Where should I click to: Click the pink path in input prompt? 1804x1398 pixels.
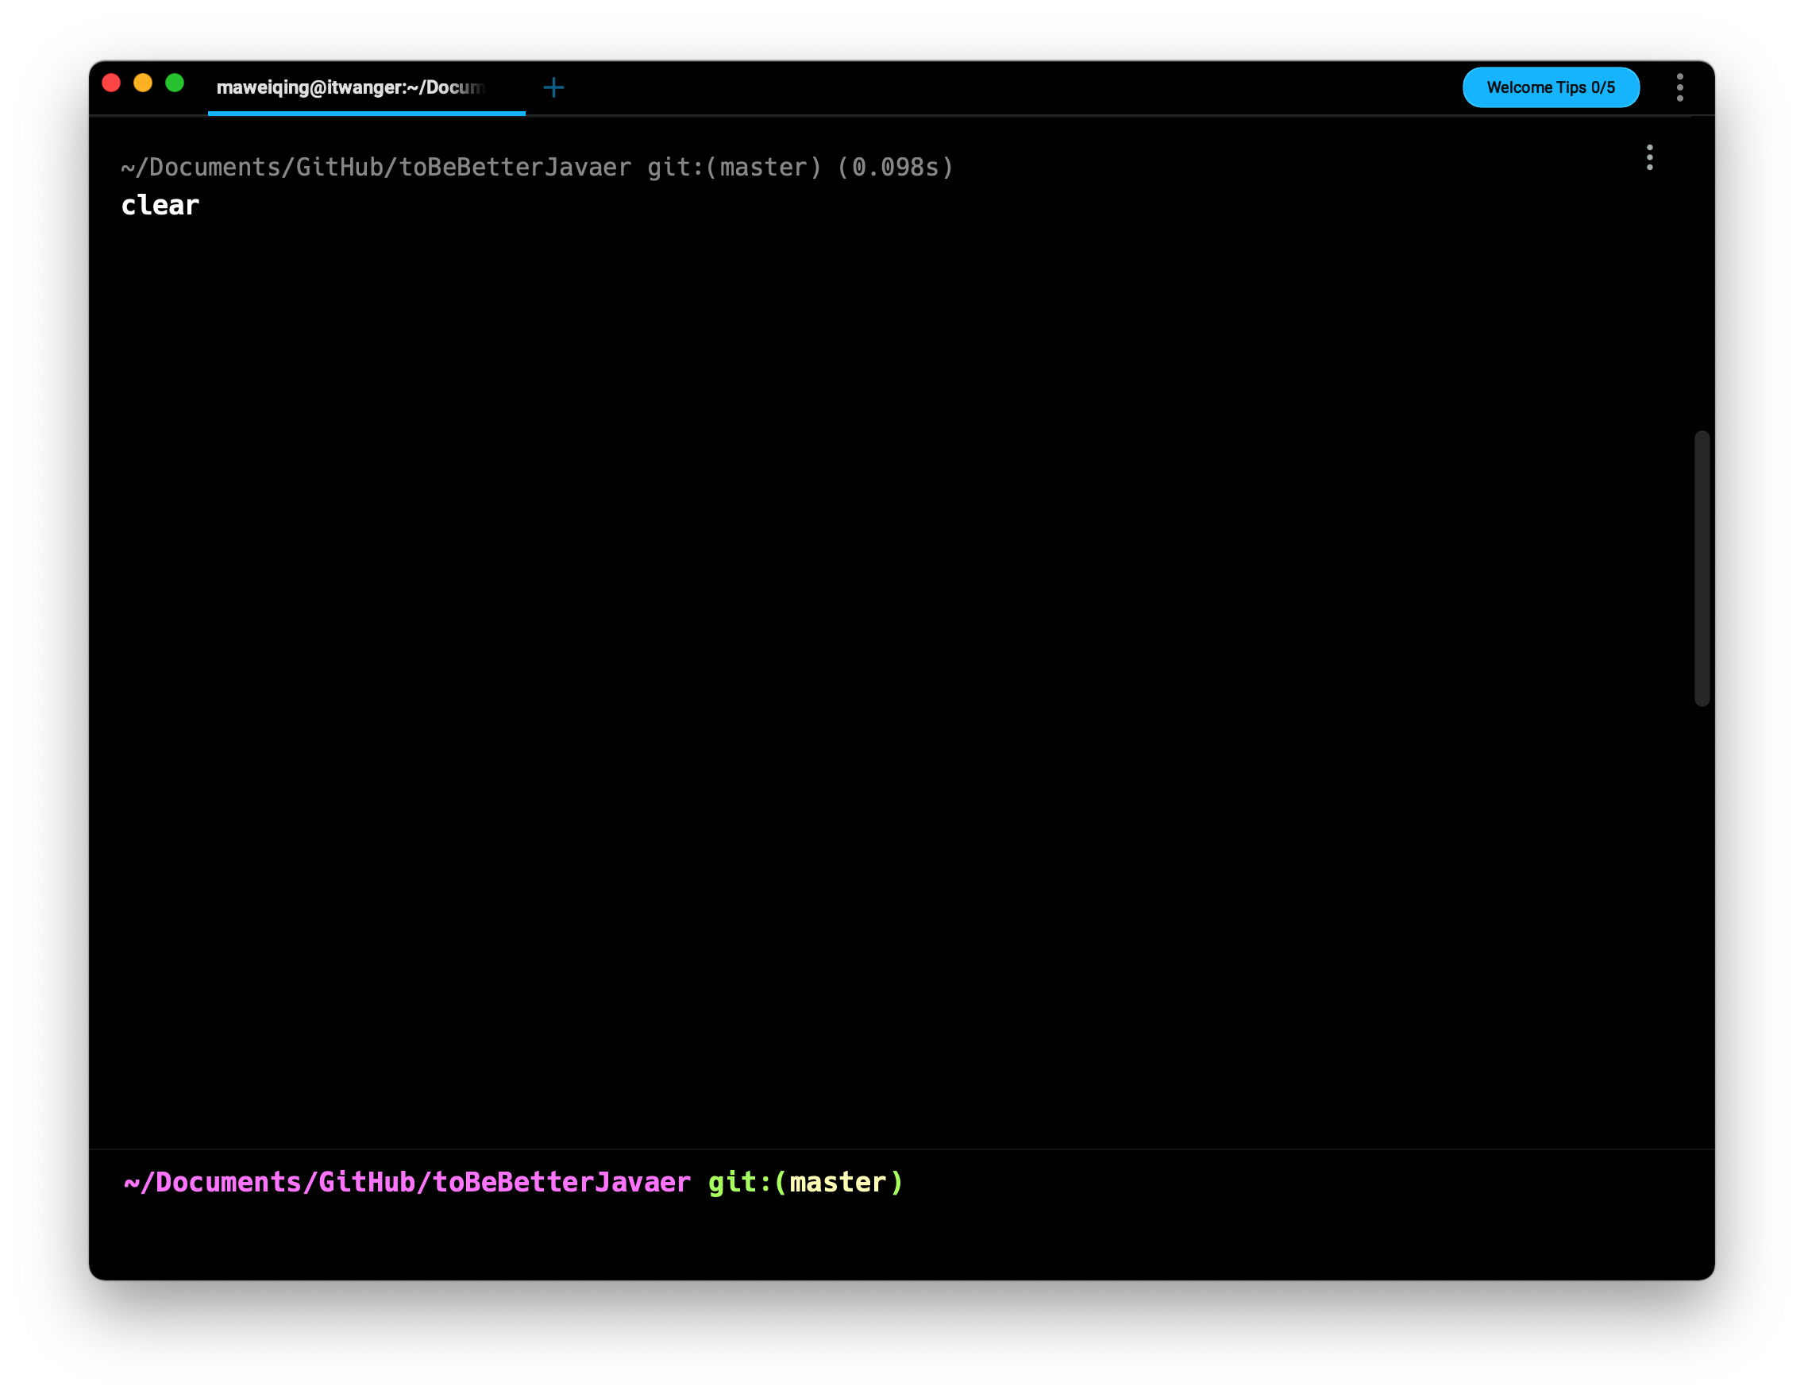click(x=407, y=1183)
